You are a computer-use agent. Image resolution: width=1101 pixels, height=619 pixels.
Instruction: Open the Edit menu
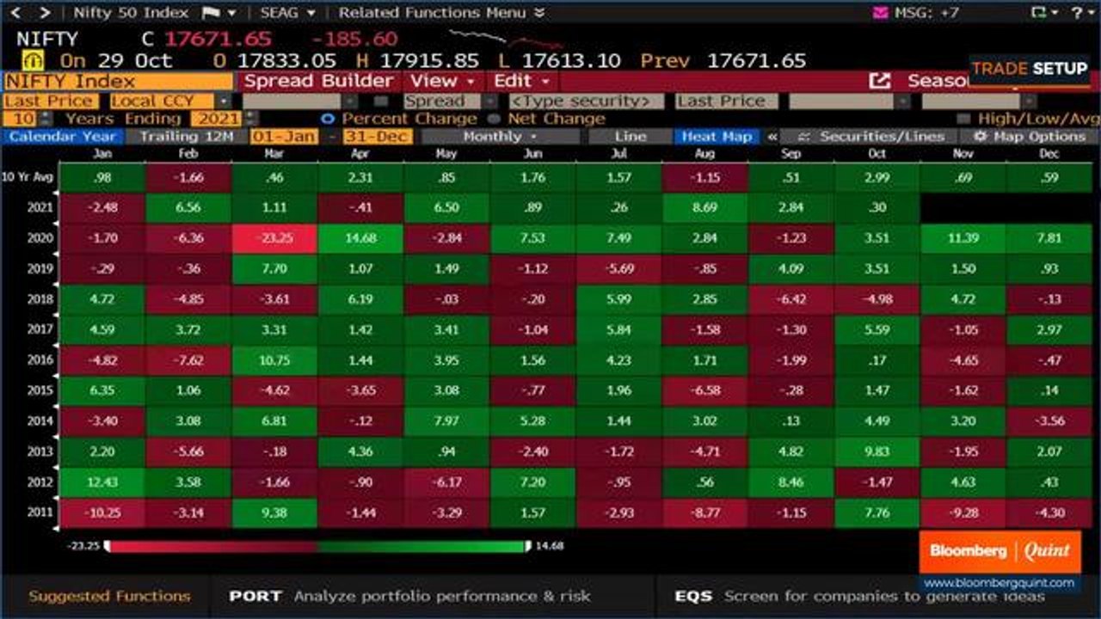[521, 81]
